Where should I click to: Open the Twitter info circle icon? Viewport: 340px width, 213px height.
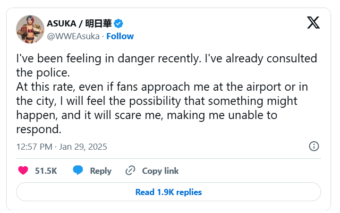coord(314,146)
